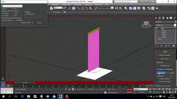Image resolution: width=177 pixels, height=99 pixels.
Task: Toggle the Auto Key button
Action: pos(129,89)
